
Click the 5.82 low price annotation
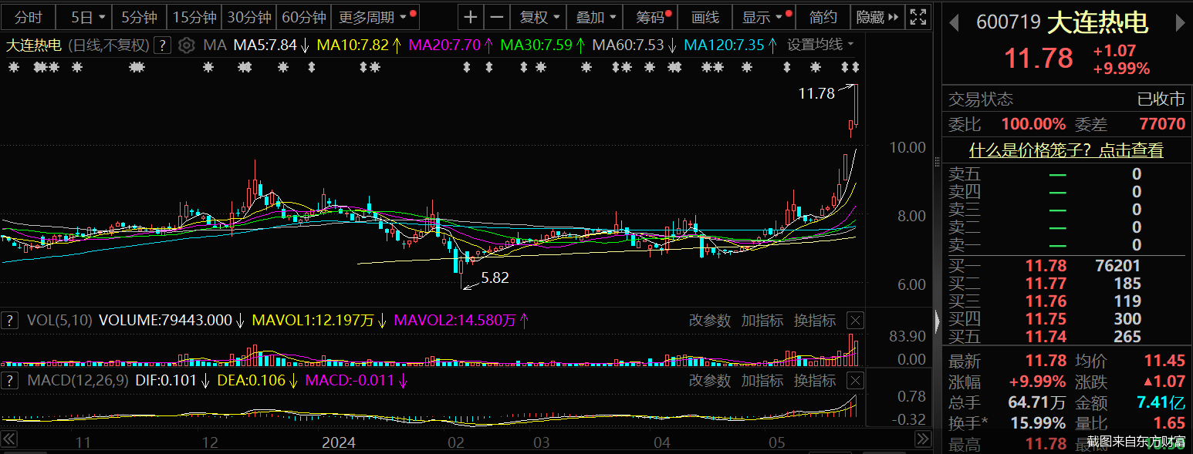[495, 277]
